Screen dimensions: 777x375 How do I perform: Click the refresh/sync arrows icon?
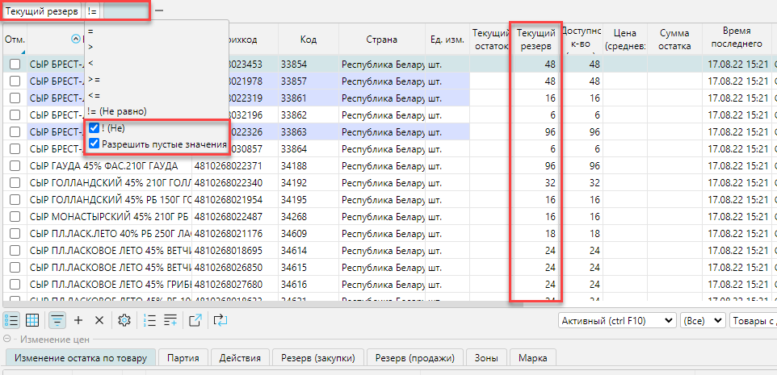tap(220, 320)
